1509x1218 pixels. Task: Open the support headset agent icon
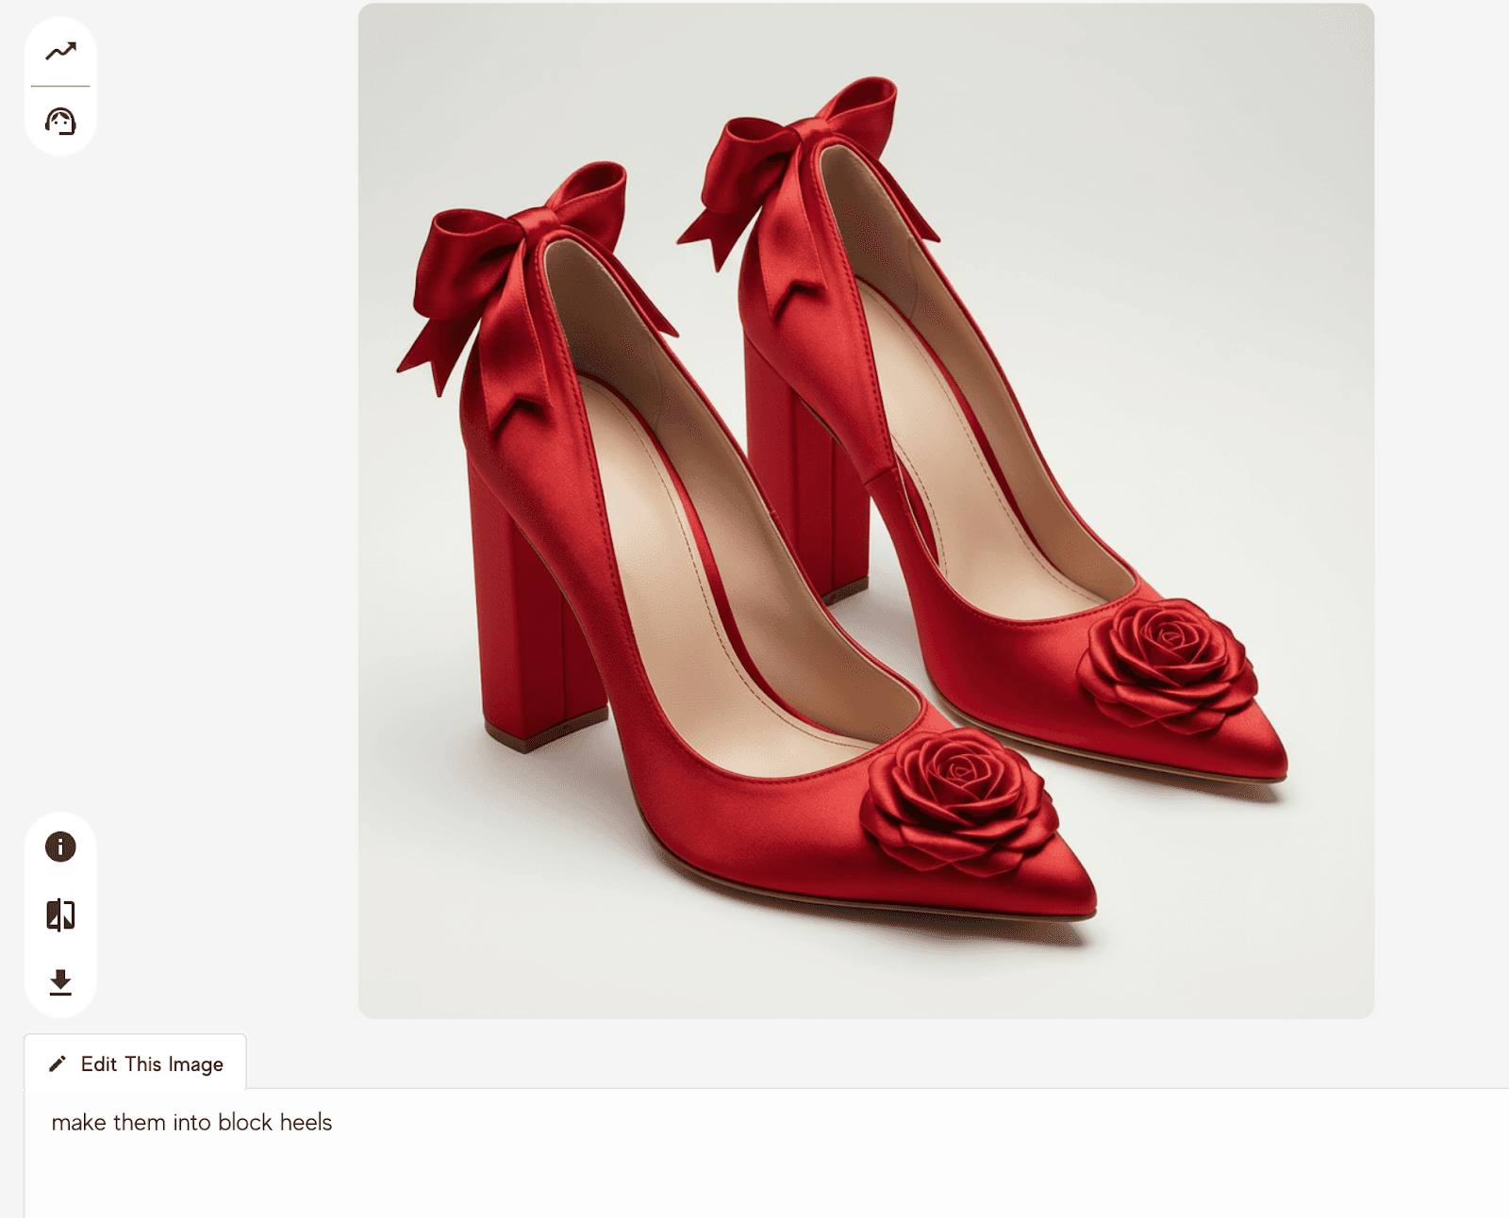coord(60,122)
